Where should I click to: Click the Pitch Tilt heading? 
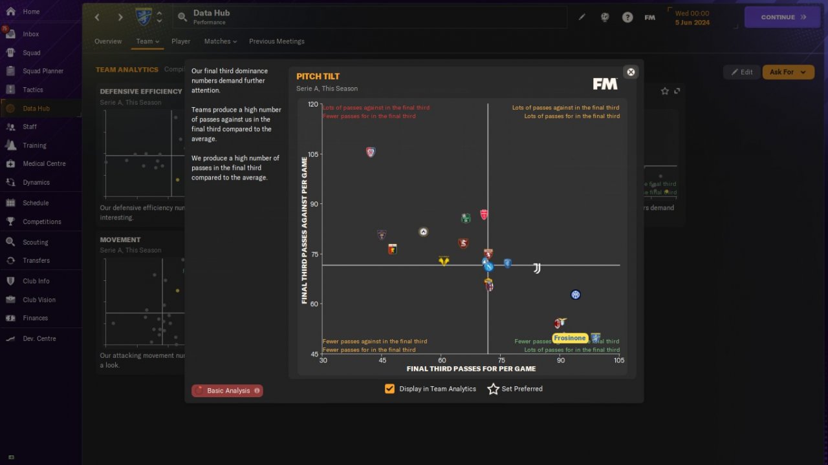tap(318, 76)
